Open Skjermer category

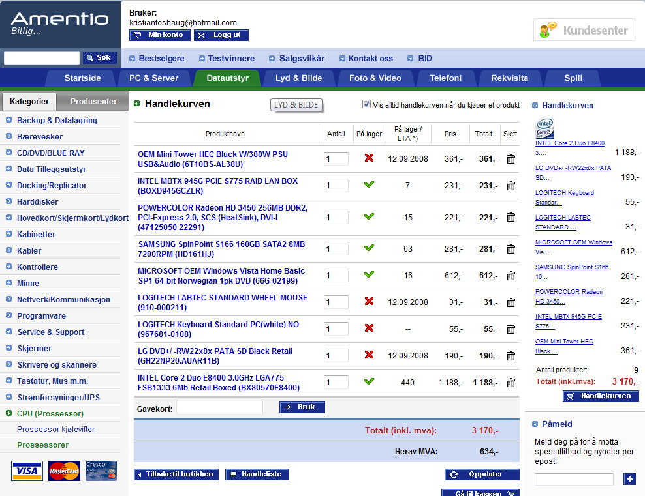35,348
